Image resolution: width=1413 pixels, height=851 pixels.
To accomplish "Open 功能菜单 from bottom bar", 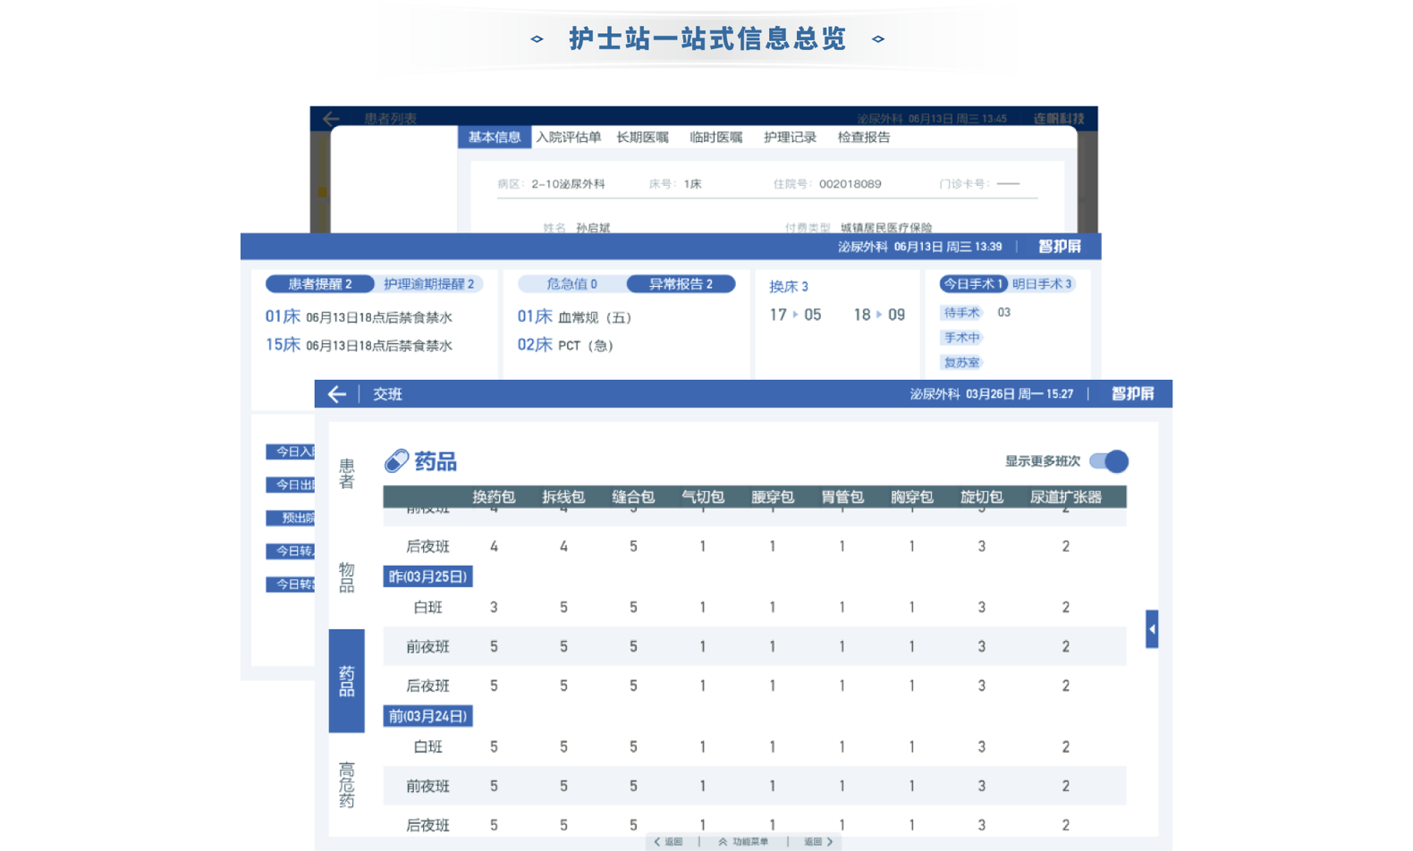I will (x=743, y=842).
